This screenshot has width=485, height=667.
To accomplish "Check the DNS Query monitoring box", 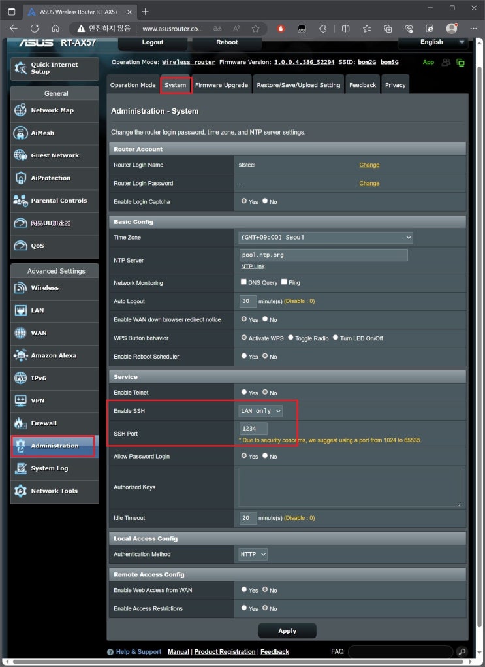I will click(x=243, y=282).
